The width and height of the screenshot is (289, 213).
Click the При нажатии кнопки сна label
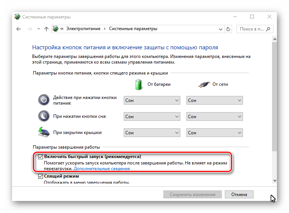pos(80,116)
